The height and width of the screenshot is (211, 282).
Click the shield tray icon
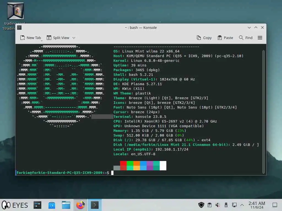(201, 205)
